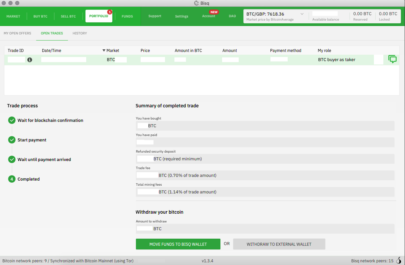Sort table by Amount column header
Screen dimensions: 405x265
(229, 51)
